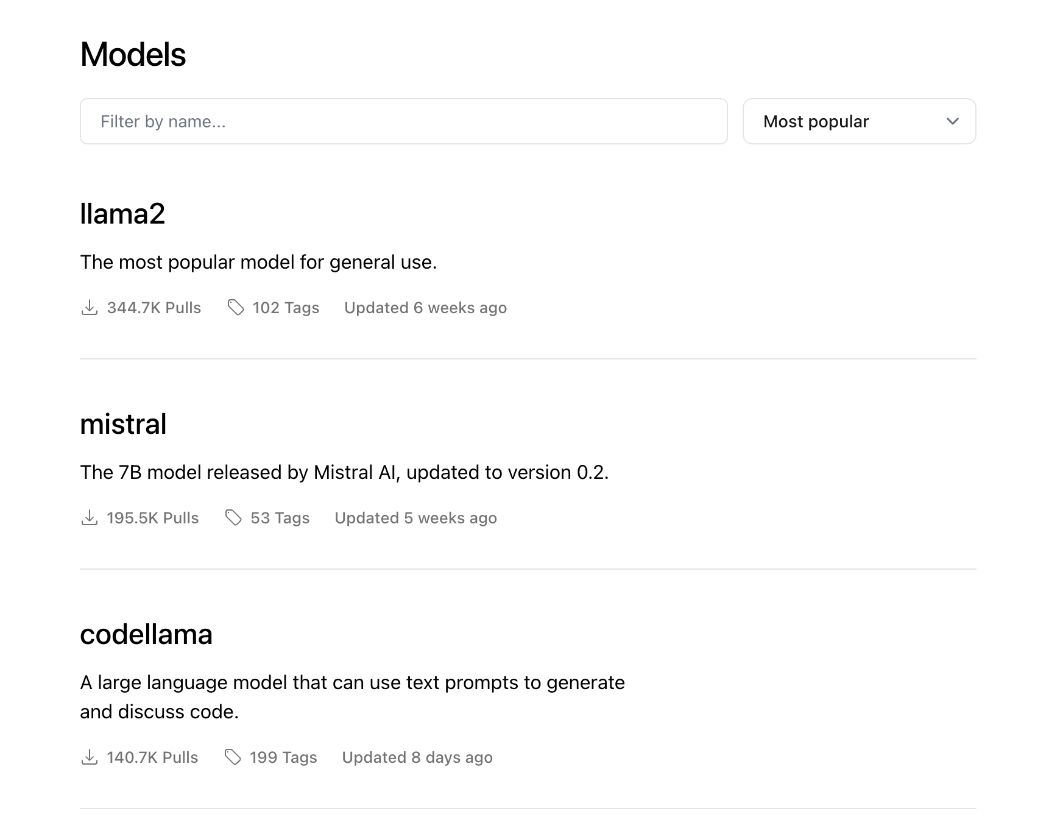Click the chevron arrow in the sort dropdown
The width and height of the screenshot is (1049, 814).
[x=953, y=121]
